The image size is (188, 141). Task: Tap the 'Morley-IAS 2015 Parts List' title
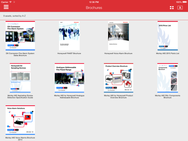pyautogui.click(x=168, y=53)
